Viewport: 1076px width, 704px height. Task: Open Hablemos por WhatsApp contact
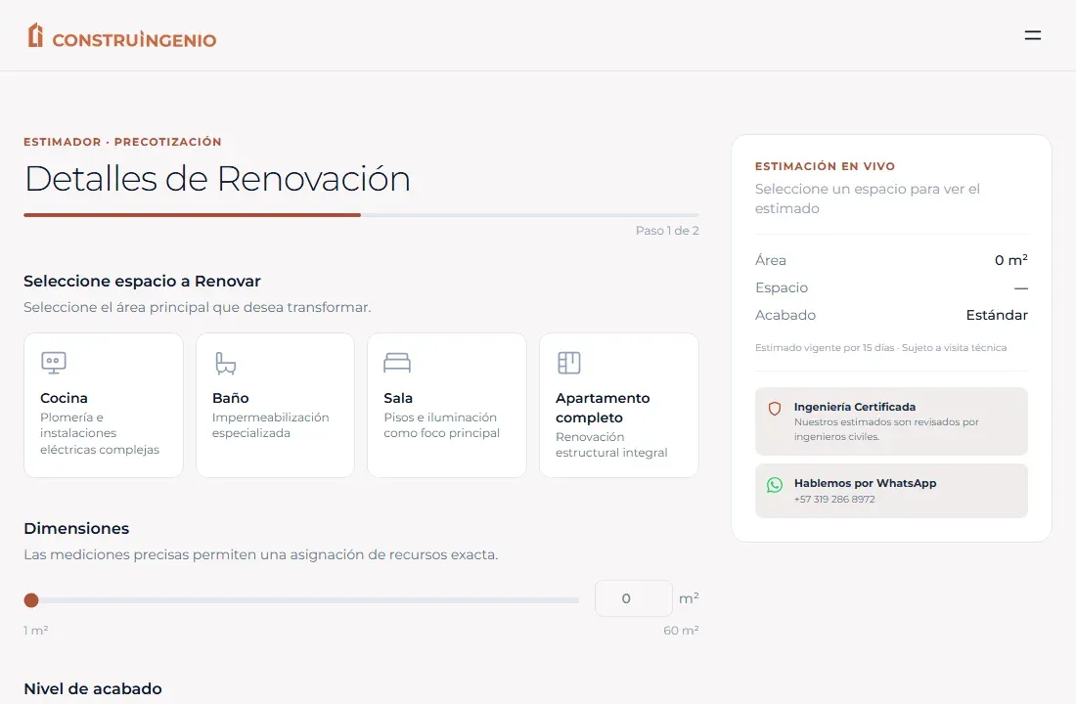(x=891, y=491)
